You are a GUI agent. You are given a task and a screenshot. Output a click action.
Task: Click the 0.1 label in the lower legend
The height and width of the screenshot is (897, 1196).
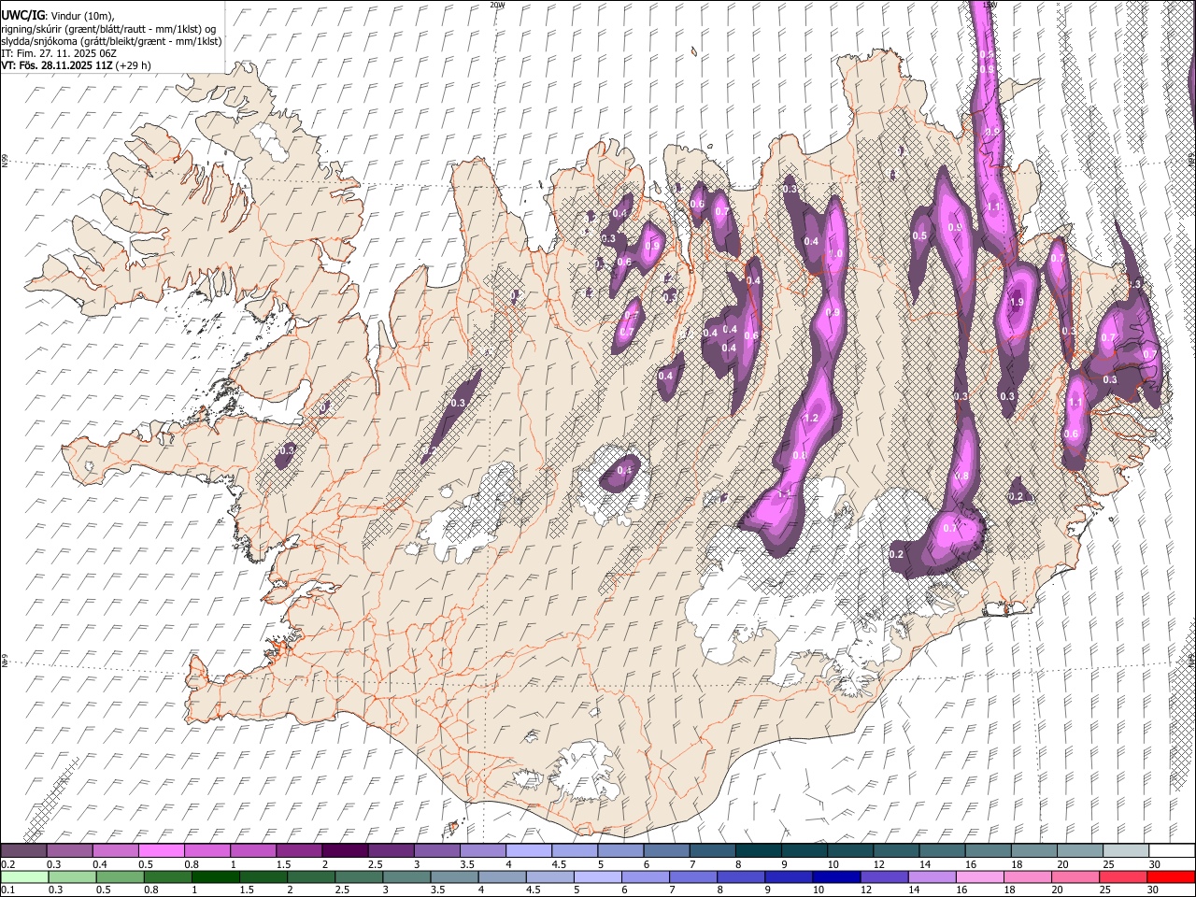pyautogui.click(x=7, y=890)
